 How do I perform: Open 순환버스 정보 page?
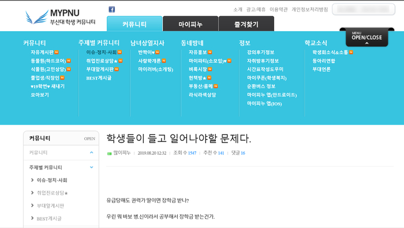pyautogui.click(x=261, y=87)
